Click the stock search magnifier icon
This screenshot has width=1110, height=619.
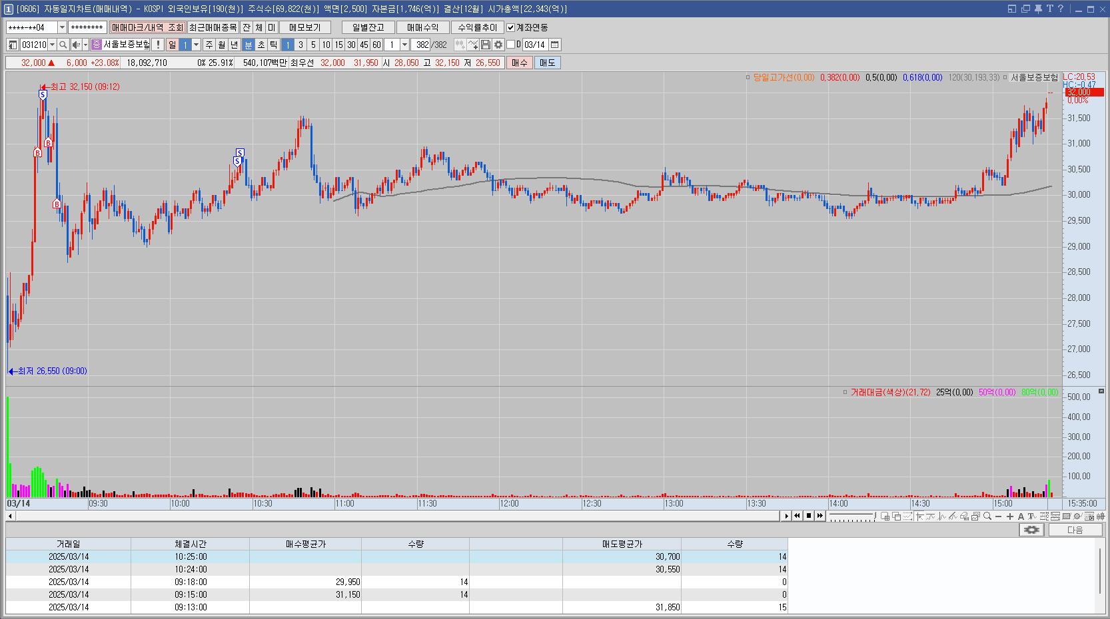point(63,45)
